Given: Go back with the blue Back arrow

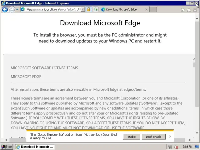Looking at the screenshot, I should click(x=5, y=9).
